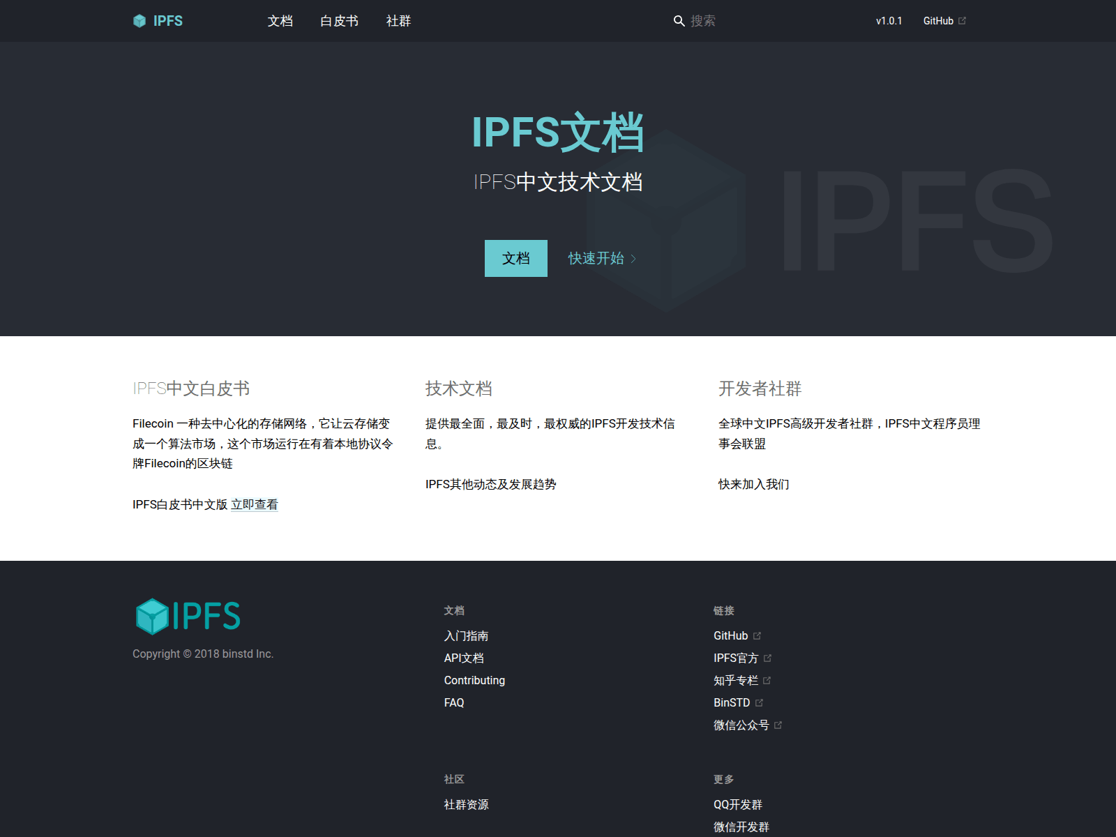Click the v1.0.1 version label
The image size is (1116, 837).
pos(889,21)
